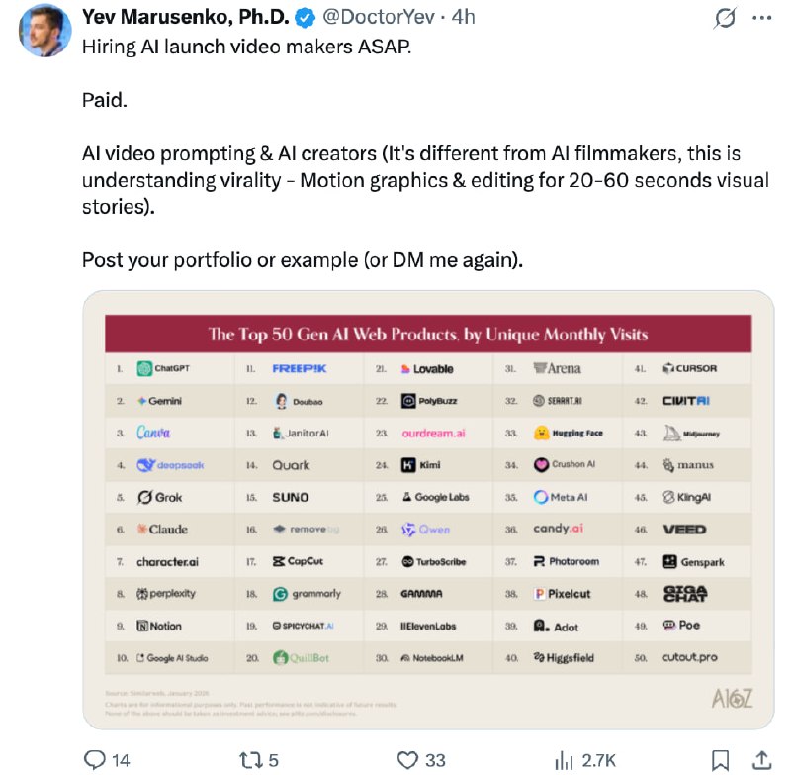Click the ChatGPT logo in the chart
This screenshot has height=775, width=791.
click(164, 369)
